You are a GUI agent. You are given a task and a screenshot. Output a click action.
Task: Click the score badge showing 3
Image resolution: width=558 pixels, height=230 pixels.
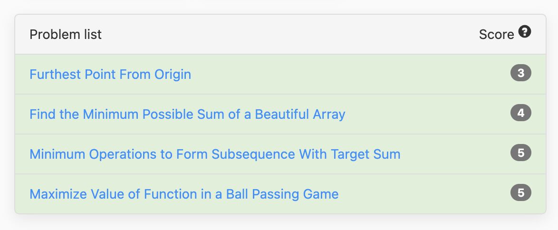pyautogui.click(x=520, y=73)
